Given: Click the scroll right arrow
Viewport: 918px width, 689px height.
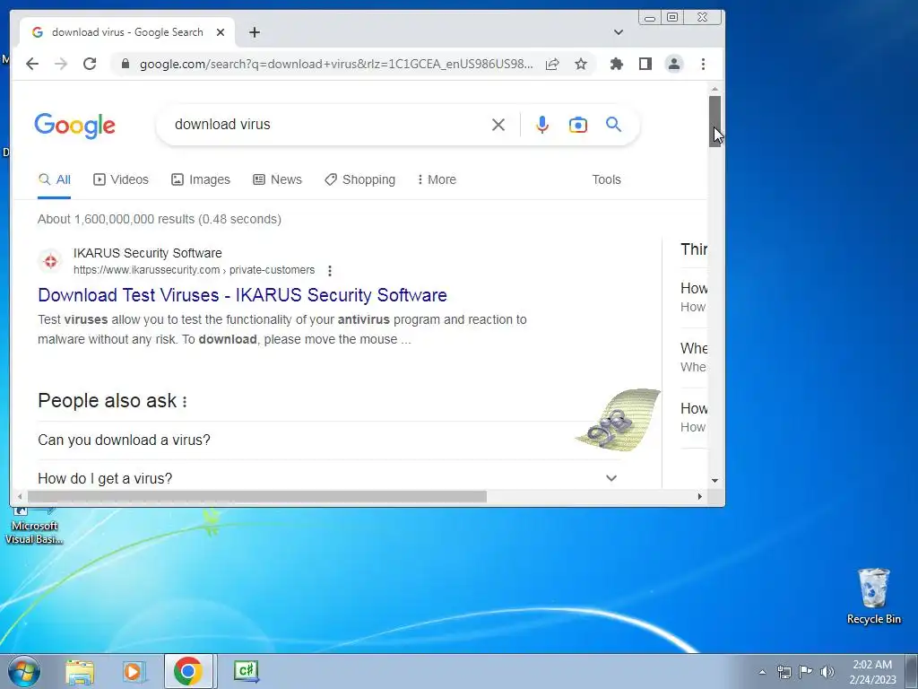Looking at the screenshot, I should pos(699,497).
